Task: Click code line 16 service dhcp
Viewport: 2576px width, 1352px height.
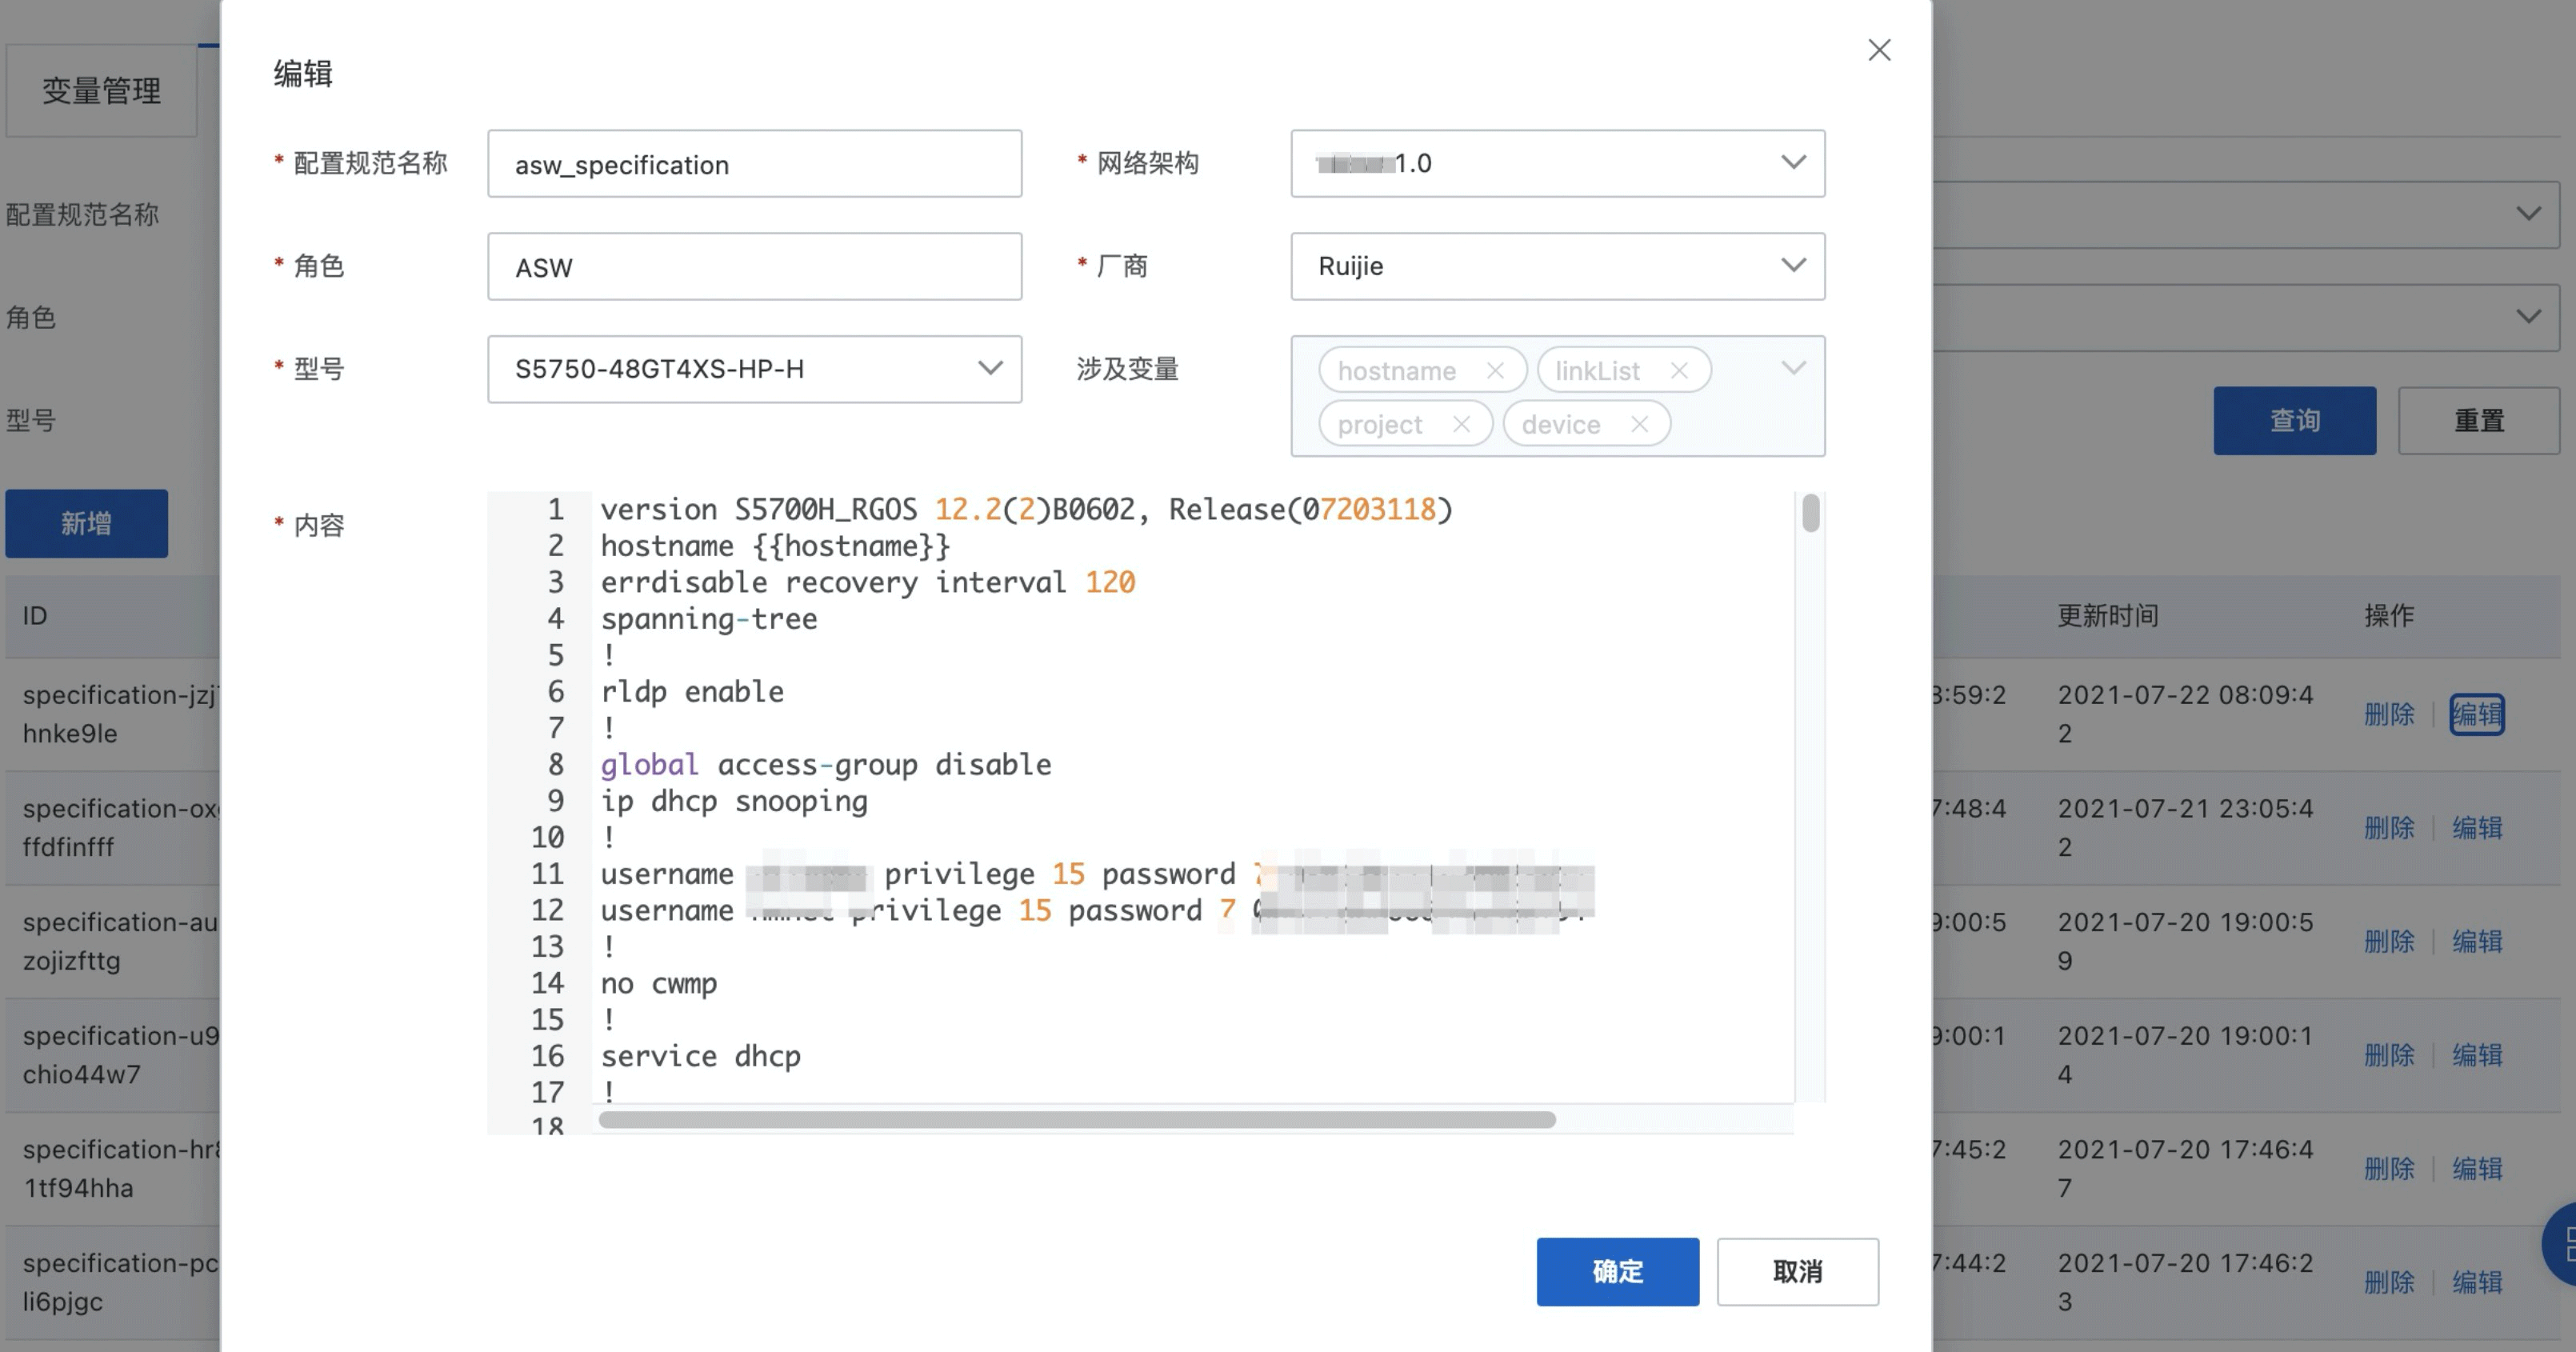Action: [x=700, y=1056]
